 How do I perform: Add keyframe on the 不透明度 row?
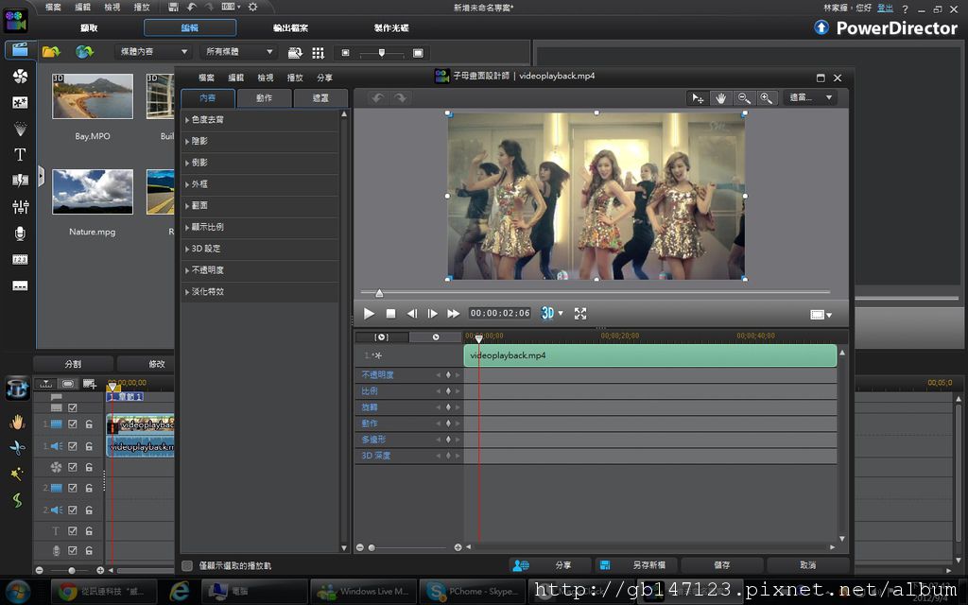(448, 374)
